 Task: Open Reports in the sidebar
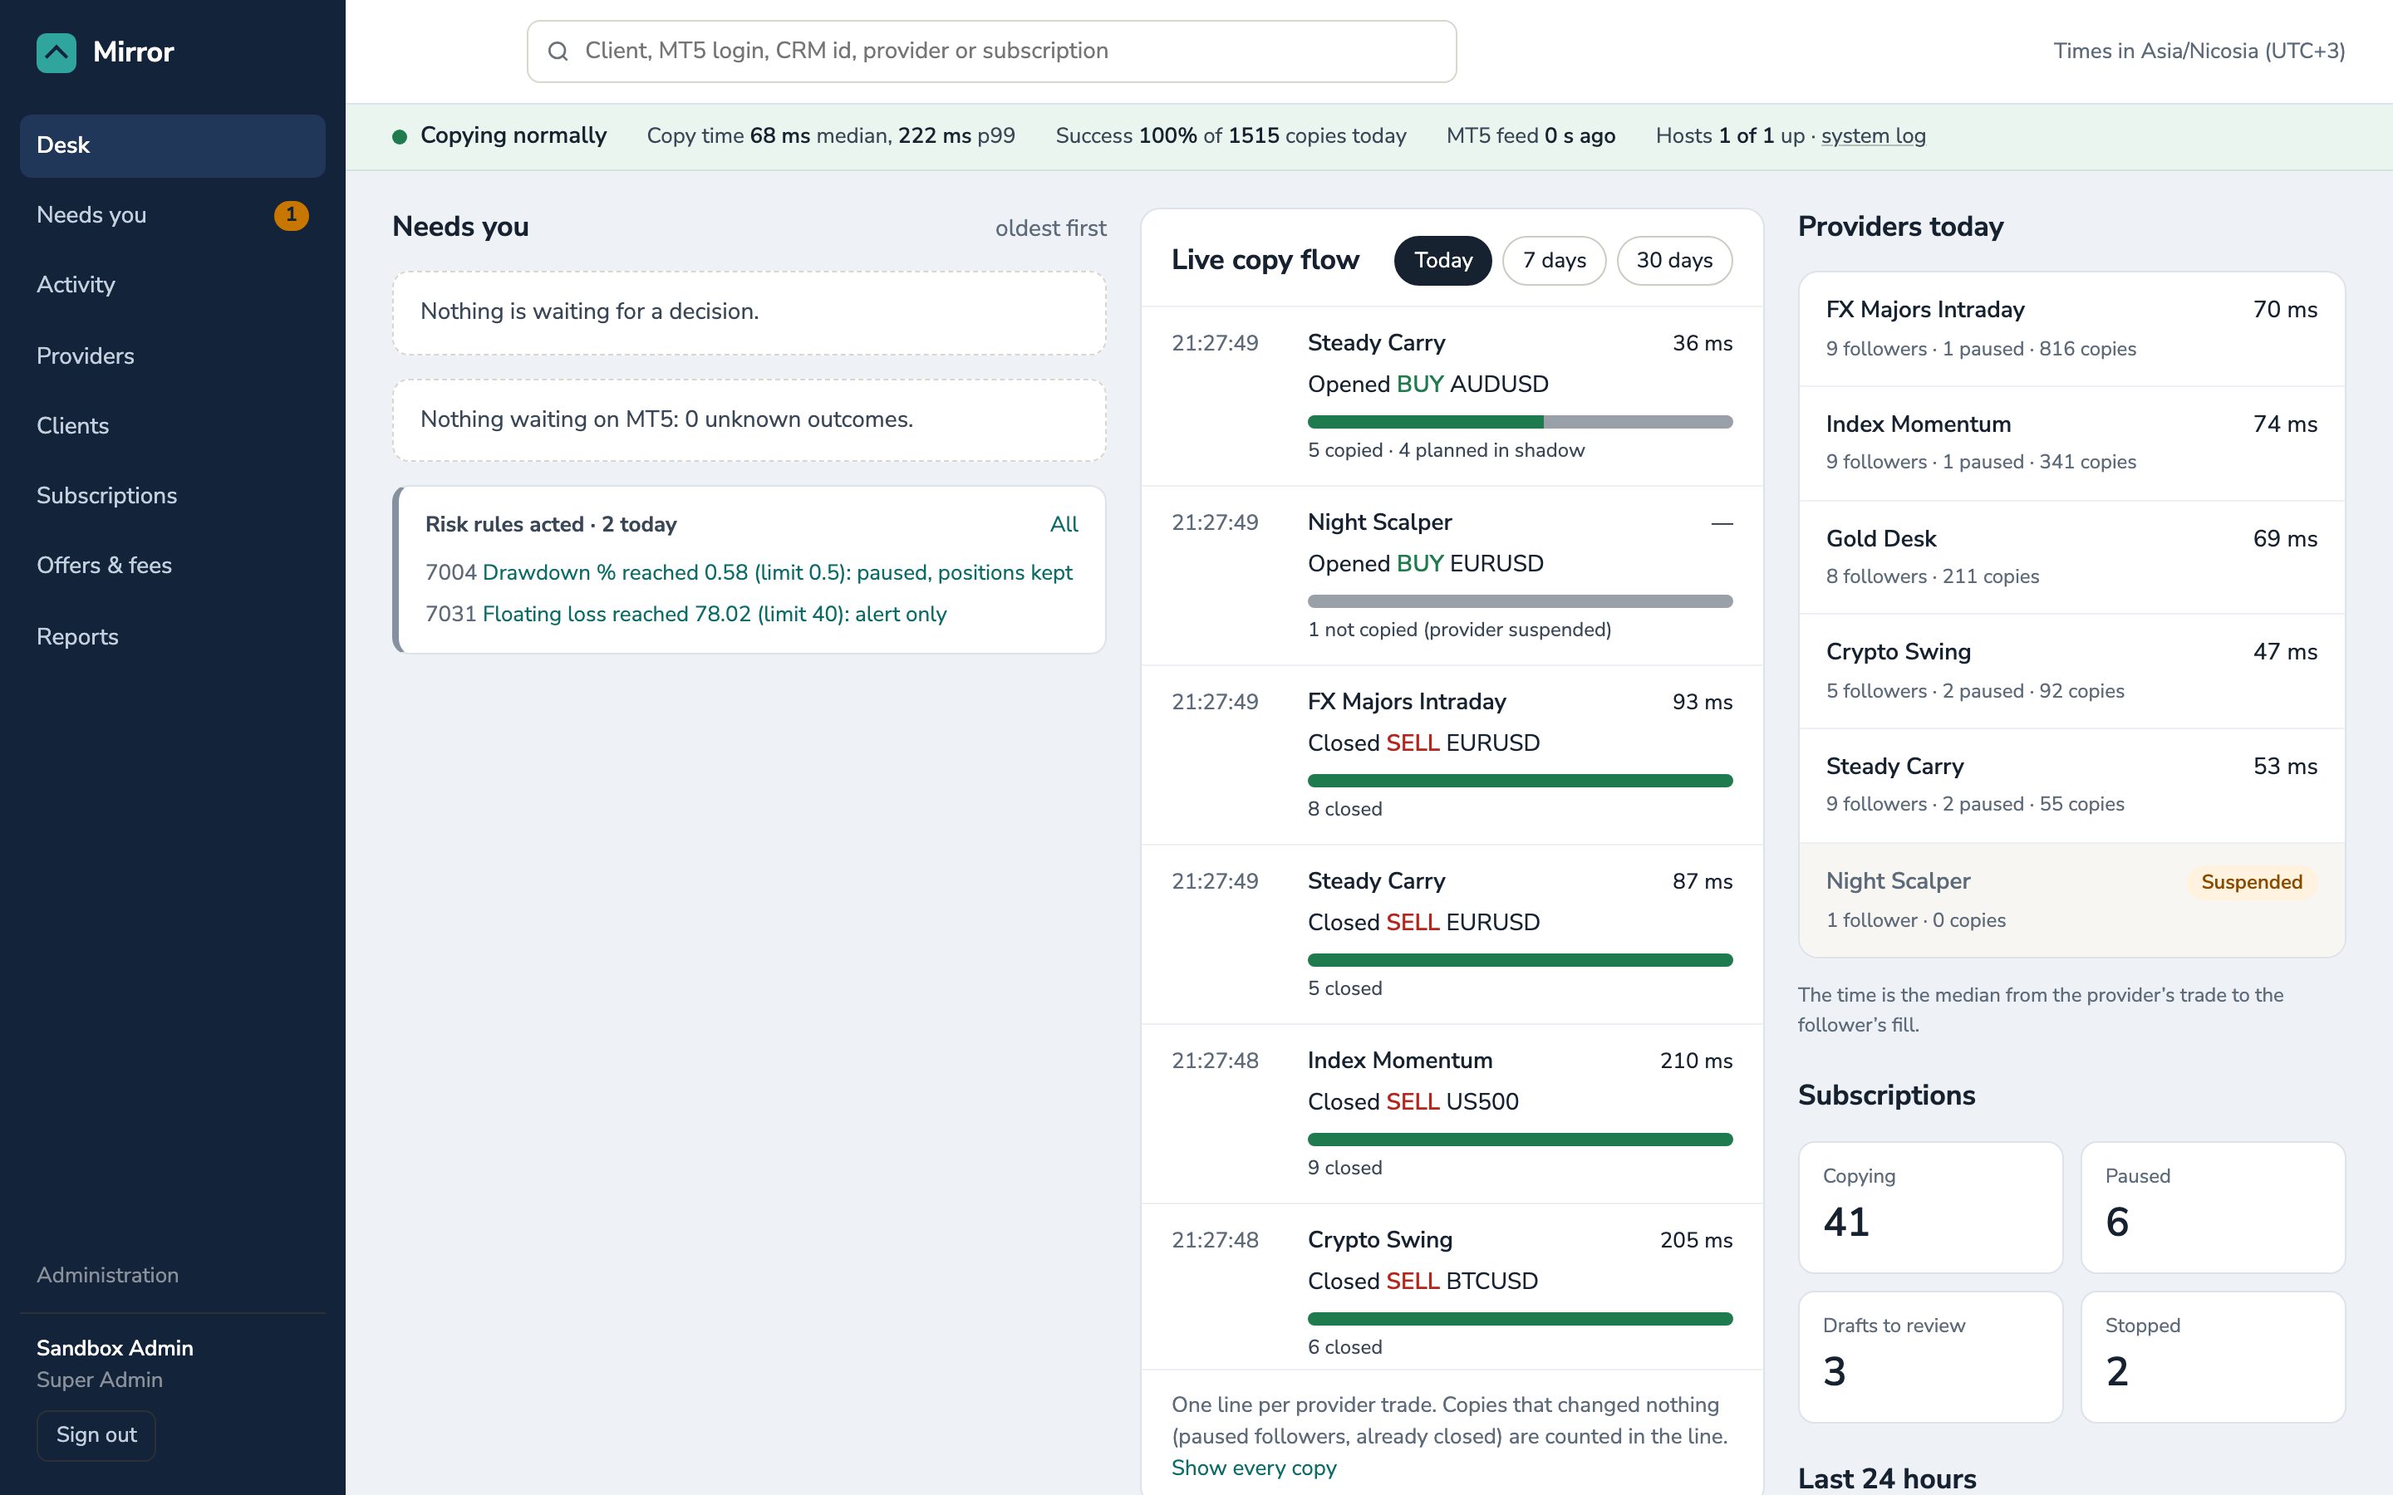click(x=172, y=637)
